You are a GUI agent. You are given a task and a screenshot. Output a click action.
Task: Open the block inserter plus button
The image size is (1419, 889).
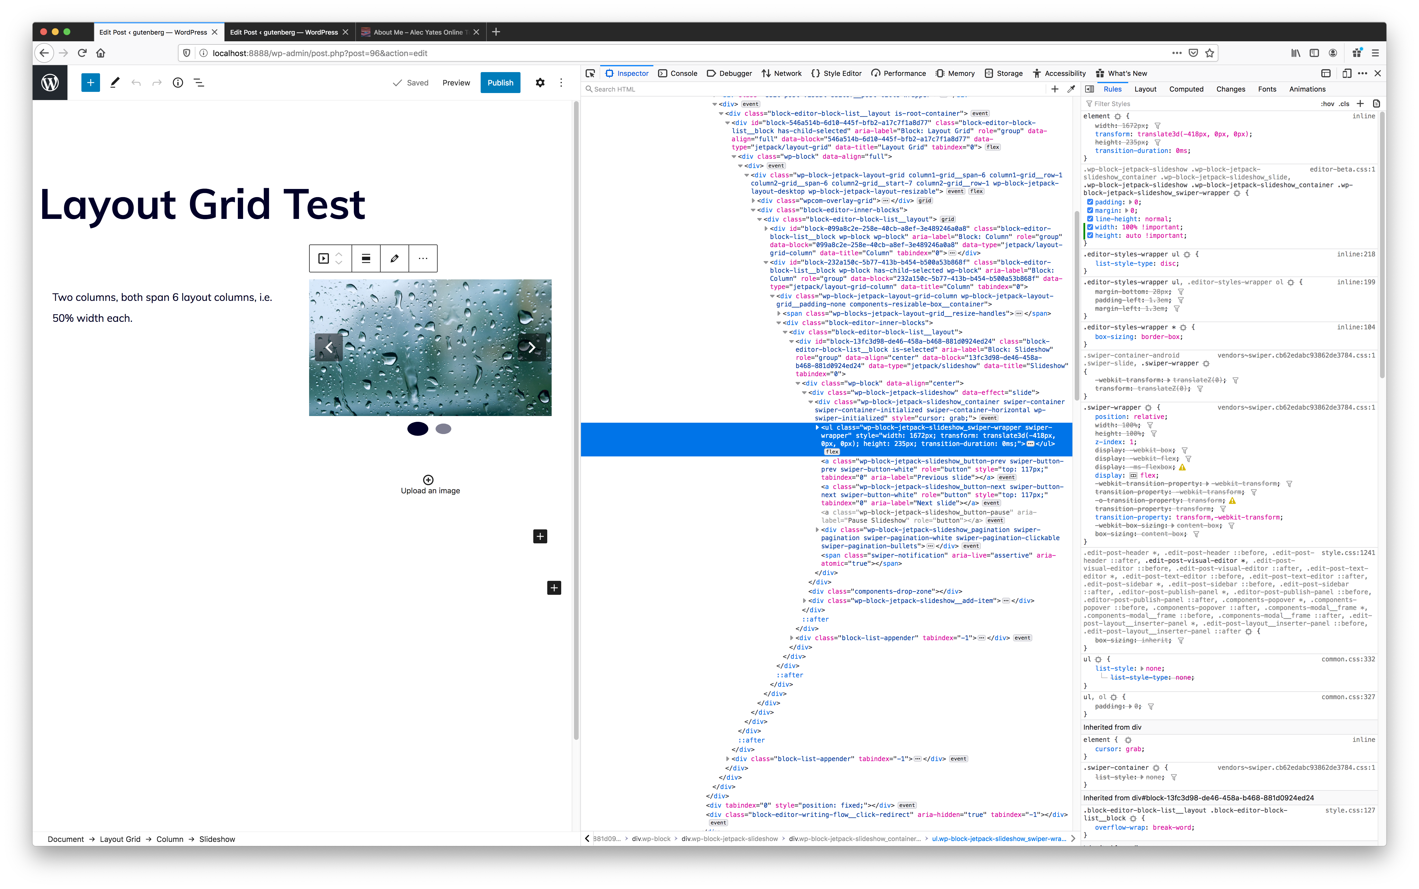(x=90, y=83)
